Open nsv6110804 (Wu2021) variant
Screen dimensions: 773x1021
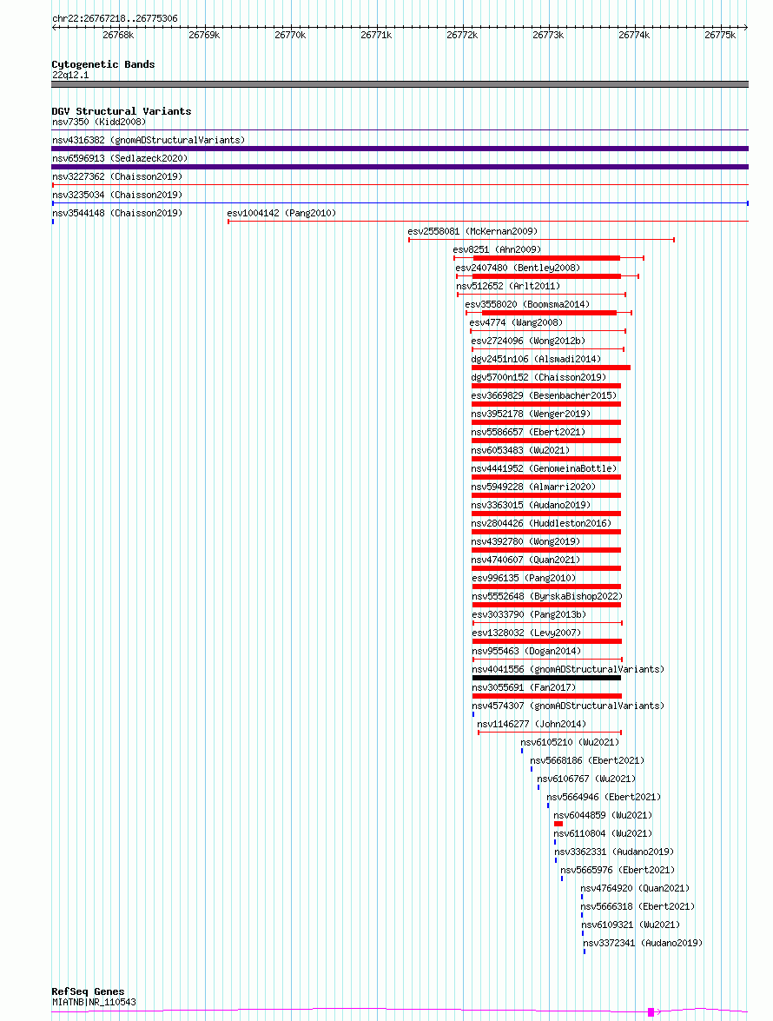(x=603, y=832)
